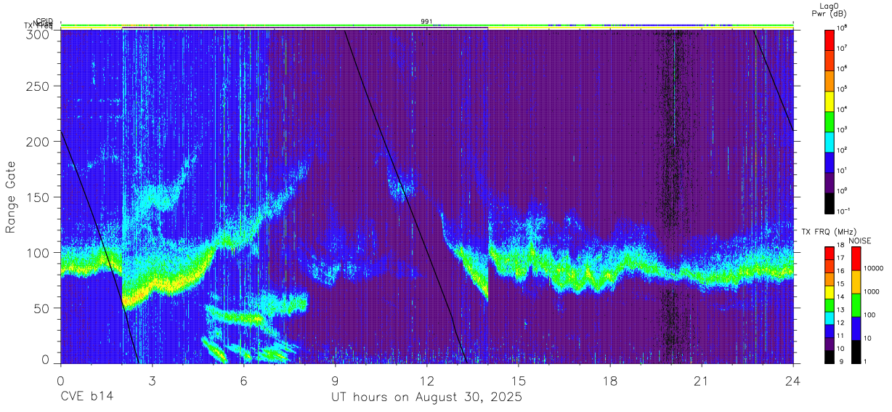Click the red segment of the Lag0 Pwr colorbar
Screen dimensions: 892x412
(830, 39)
